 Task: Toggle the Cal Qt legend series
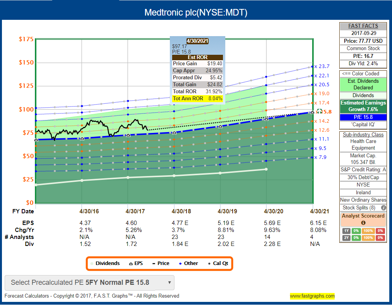pos(218,263)
